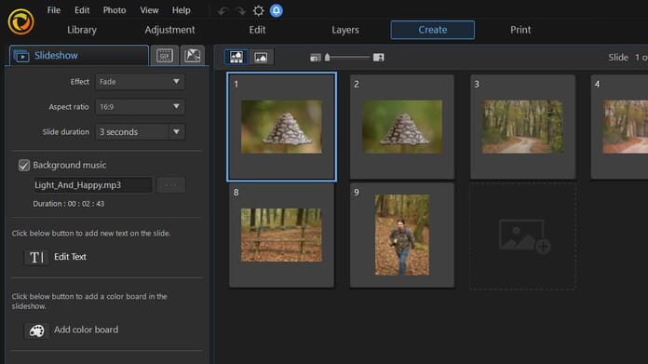The image size is (648, 364).
Task: Switch to the Adjustment tab
Action: 169,30
